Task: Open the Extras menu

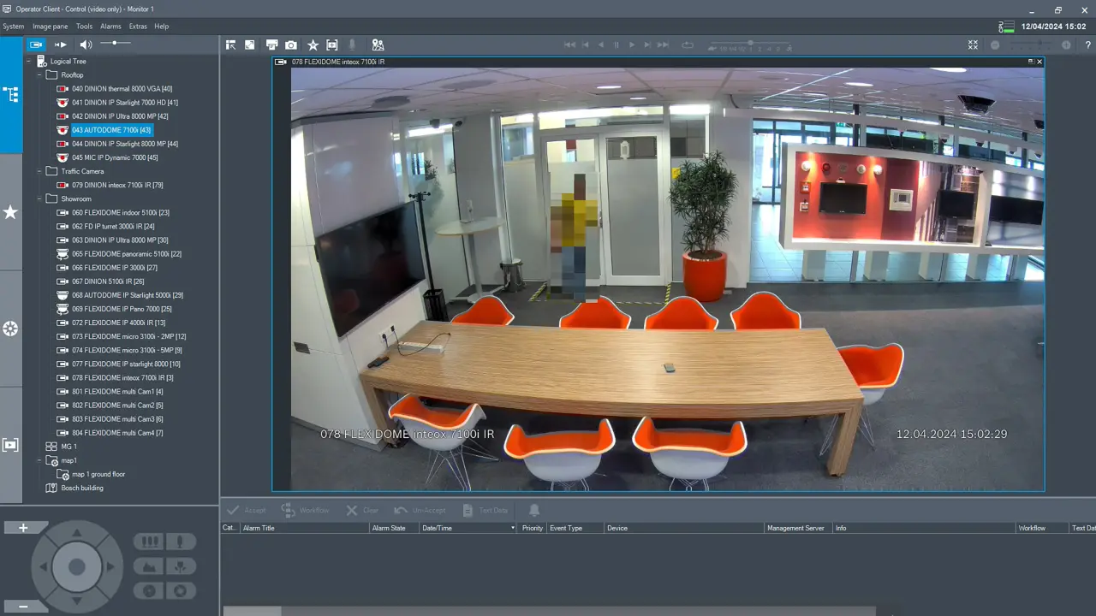Action: [138, 26]
